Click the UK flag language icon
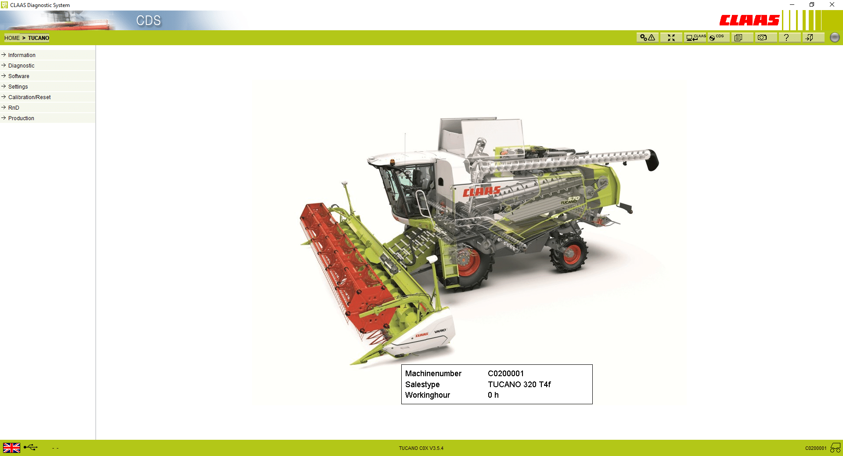The image size is (843, 456). [x=11, y=448]
